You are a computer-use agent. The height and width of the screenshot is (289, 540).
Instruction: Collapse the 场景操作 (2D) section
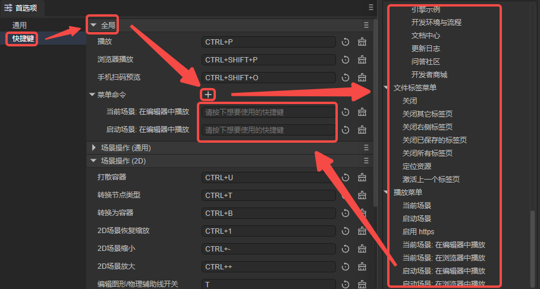point(94,161)
